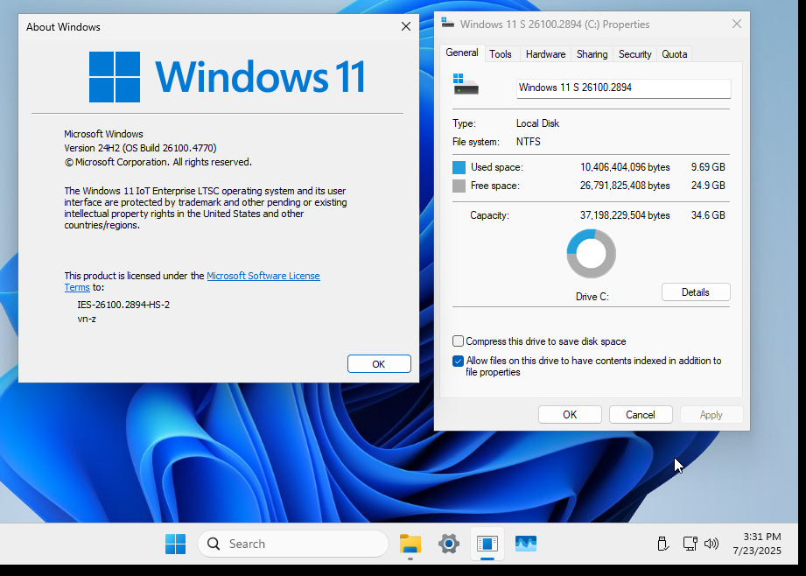Click the Apply button in Properties
This screenshot has height=576, width=806.
click(711, 415)
